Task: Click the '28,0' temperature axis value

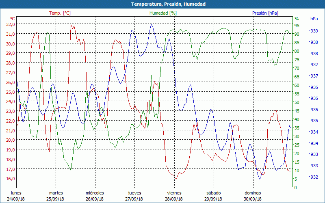Action: coord(11,63)
